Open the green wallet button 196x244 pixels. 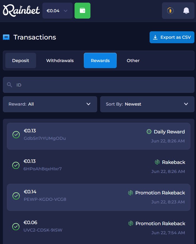82,11
